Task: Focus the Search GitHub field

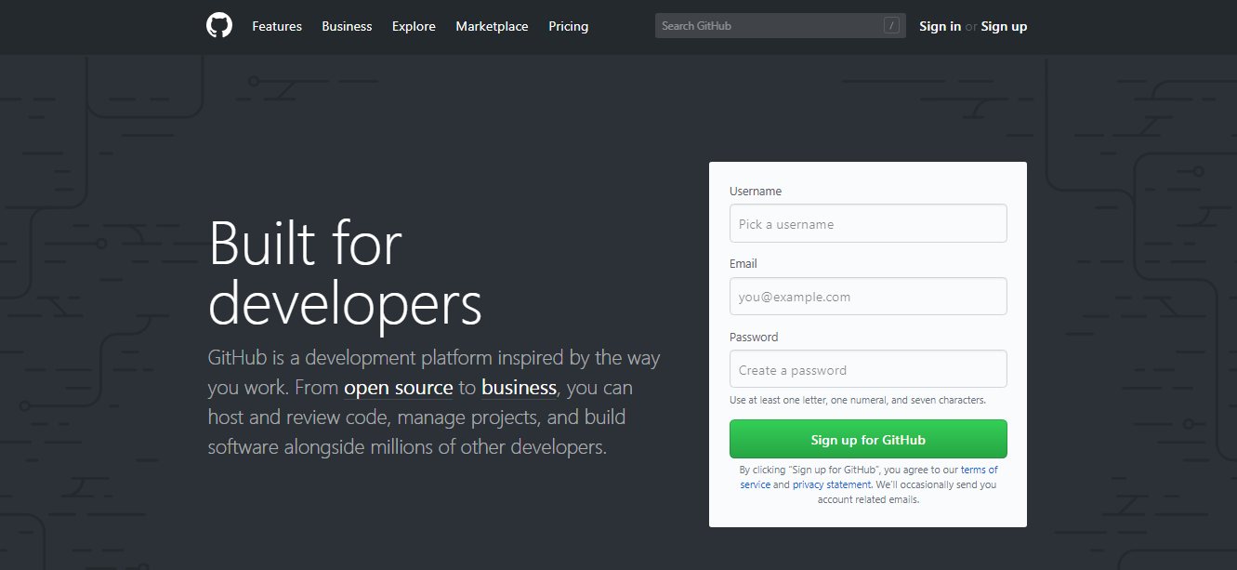Action: coord(780,26)
